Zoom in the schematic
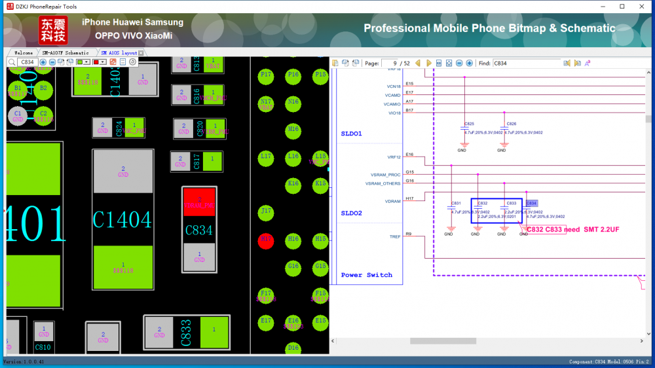 470,63
